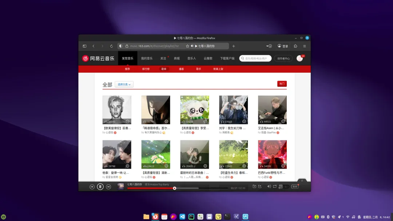
Task: Reload the page in Firefox
Action: 111,46
